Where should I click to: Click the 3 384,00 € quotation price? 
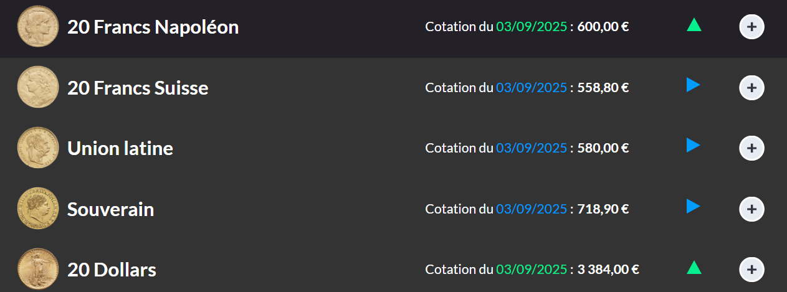click(x=608, y=270)
